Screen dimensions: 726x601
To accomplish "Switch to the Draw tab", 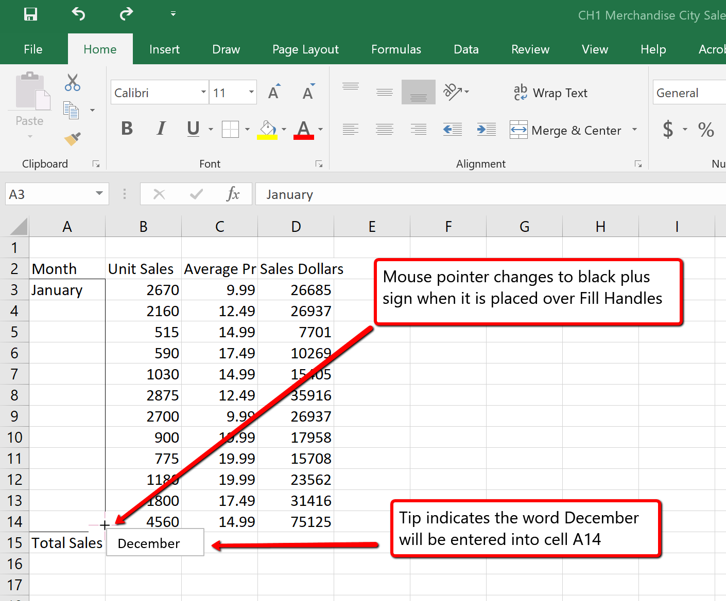I will (x=226, y=49).
